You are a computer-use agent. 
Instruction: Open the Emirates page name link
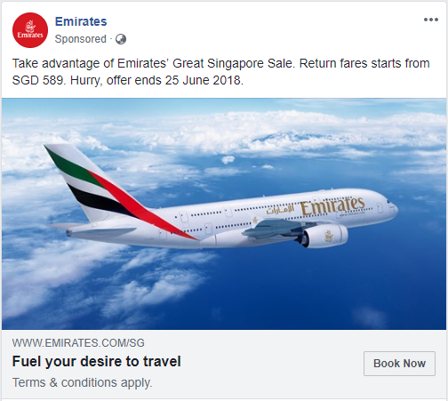coord(81,21)
